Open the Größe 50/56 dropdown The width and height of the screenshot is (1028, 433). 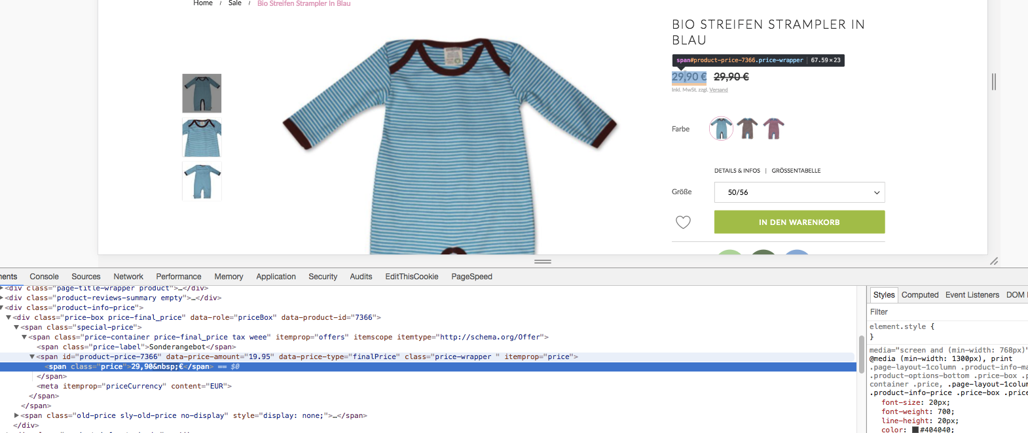799,192
